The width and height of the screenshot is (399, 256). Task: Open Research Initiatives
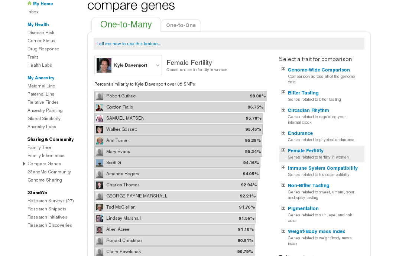[x=47, y=217]
